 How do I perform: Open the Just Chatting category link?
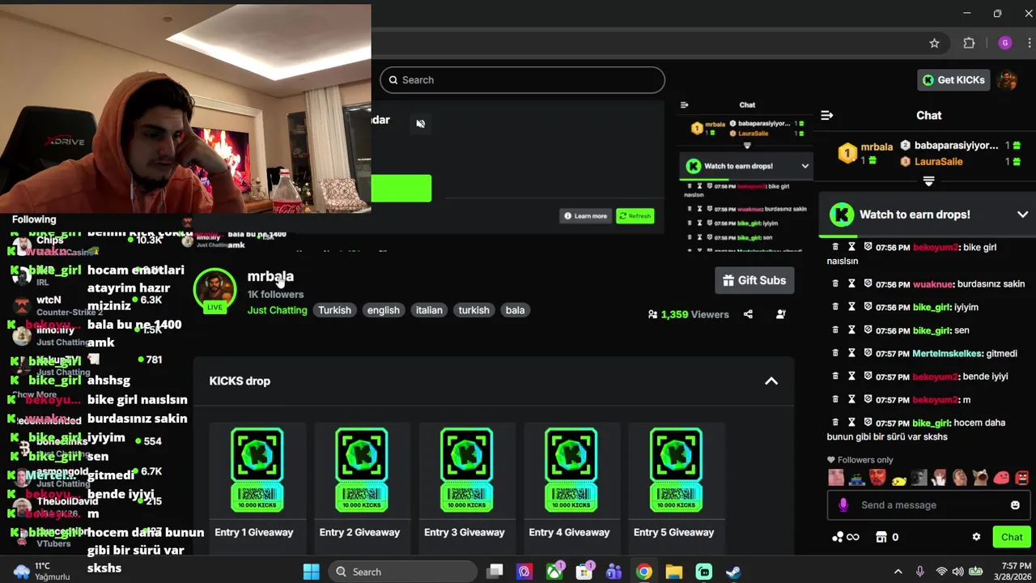pos(278,310)
